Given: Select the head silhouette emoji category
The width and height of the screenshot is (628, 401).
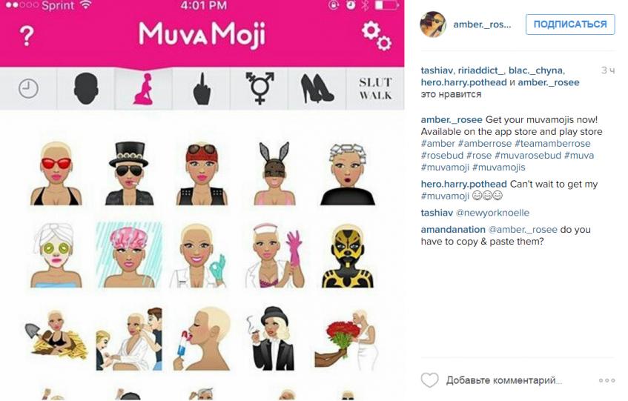Looking at the screenshot, I should 86,88.
